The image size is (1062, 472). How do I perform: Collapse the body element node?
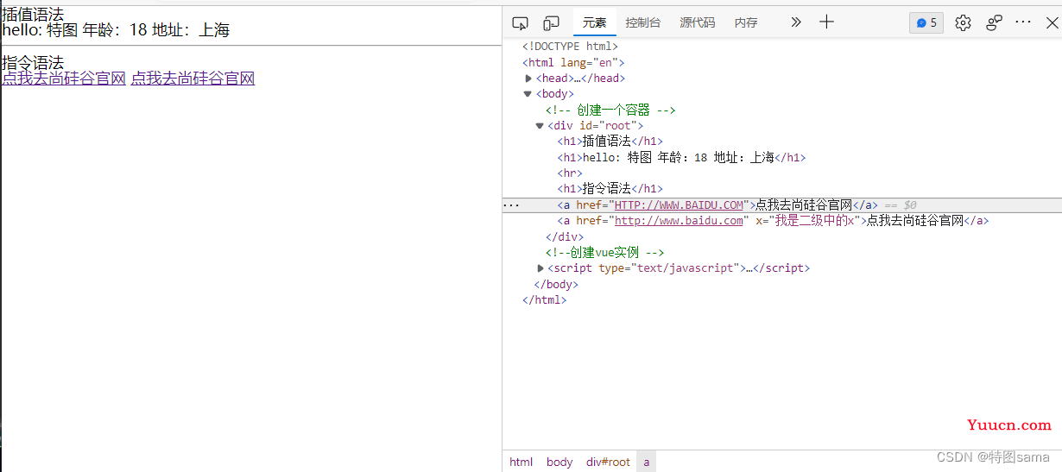tap(528, 94)
